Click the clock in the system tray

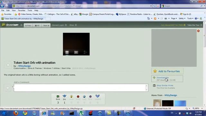(x=198, y=113)
